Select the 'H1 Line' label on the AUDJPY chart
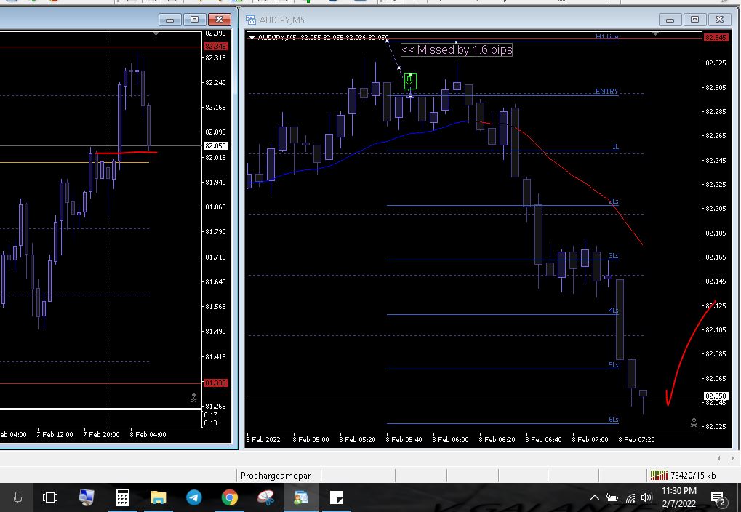This screenshot has width=741, height=512. [606, 37]
